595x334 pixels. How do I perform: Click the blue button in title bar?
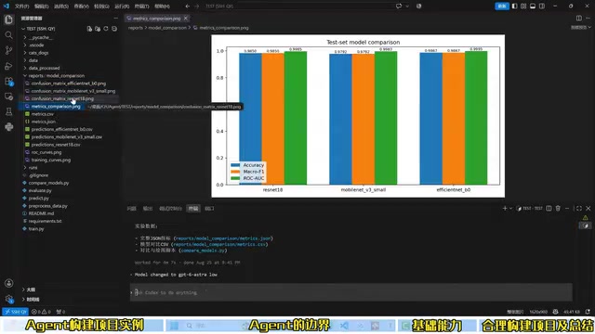point(502,6)
